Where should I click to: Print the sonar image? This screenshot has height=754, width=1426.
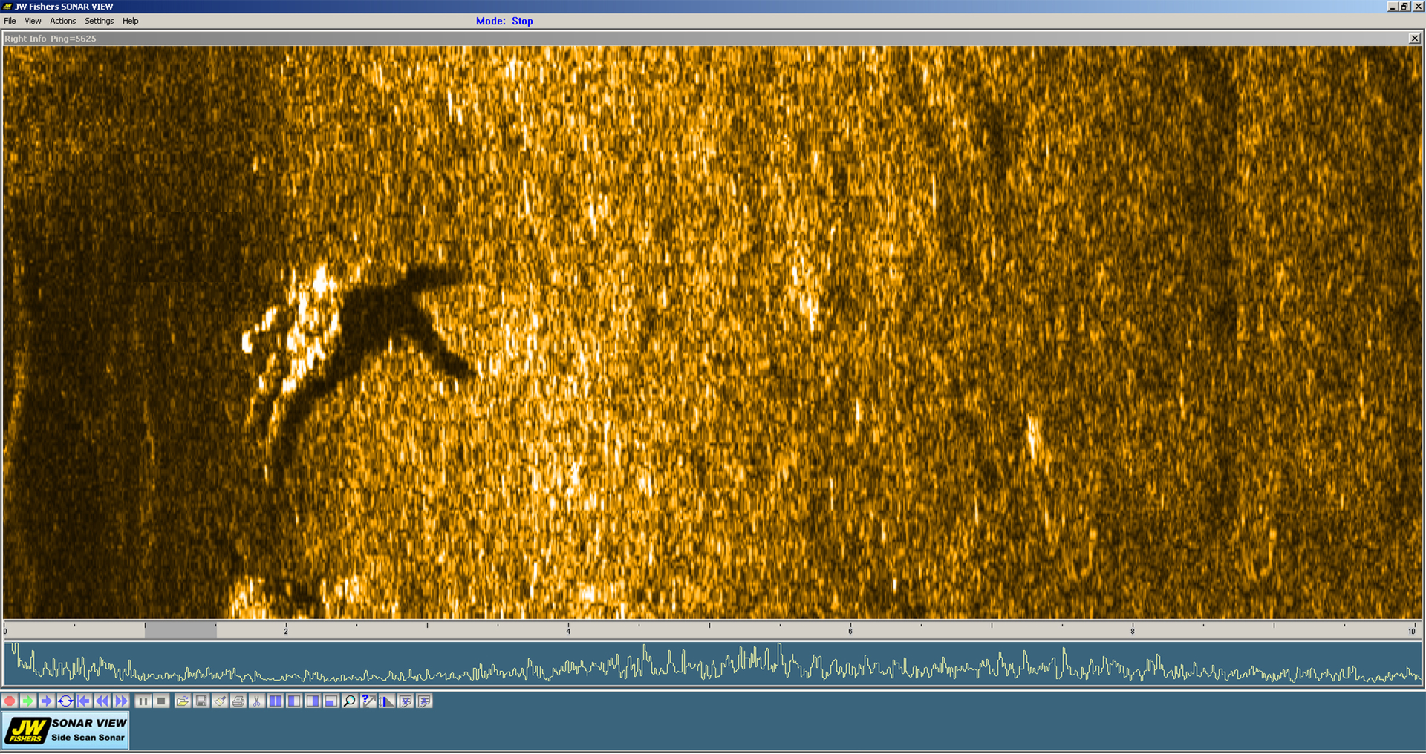click(x=238, y=701)
